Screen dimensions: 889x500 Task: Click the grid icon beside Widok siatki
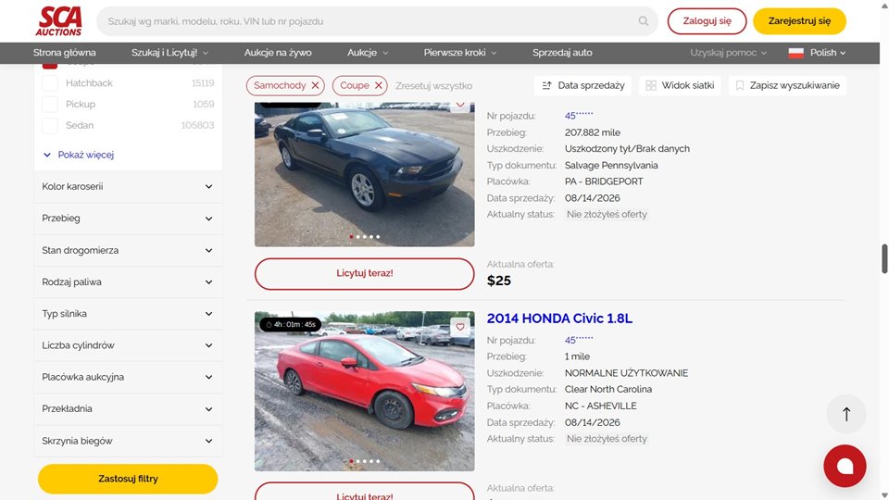(x=651, y=85)
